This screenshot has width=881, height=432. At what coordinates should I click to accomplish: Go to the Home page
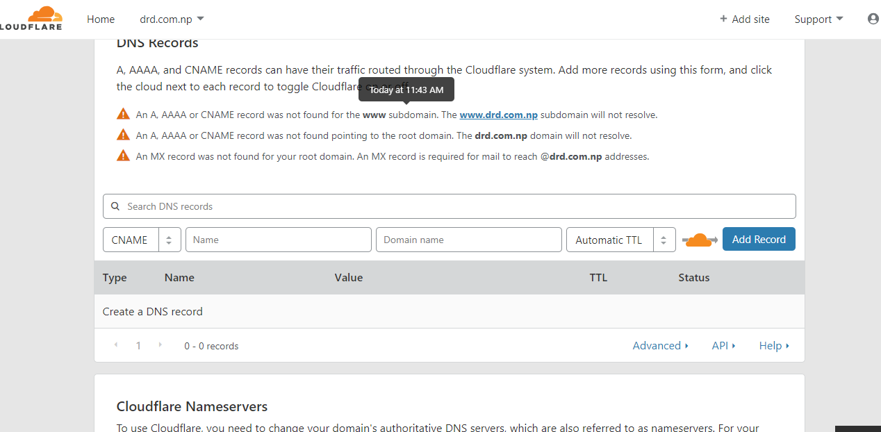[x=101, y=19]
